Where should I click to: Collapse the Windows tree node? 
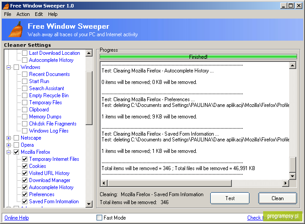pyautogui.click(x=8, y=67)
